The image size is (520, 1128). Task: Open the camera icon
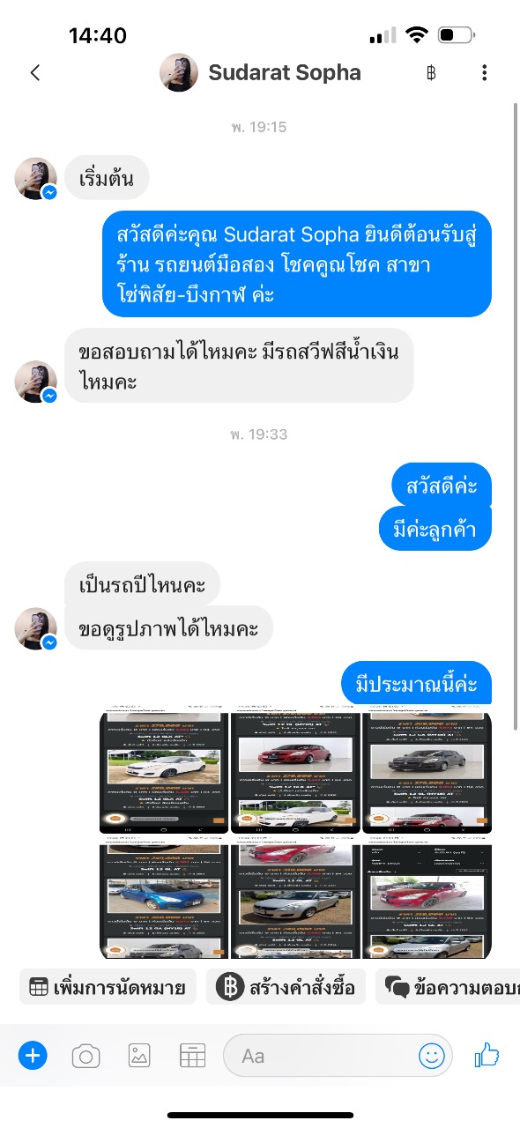pos(85,1055)
